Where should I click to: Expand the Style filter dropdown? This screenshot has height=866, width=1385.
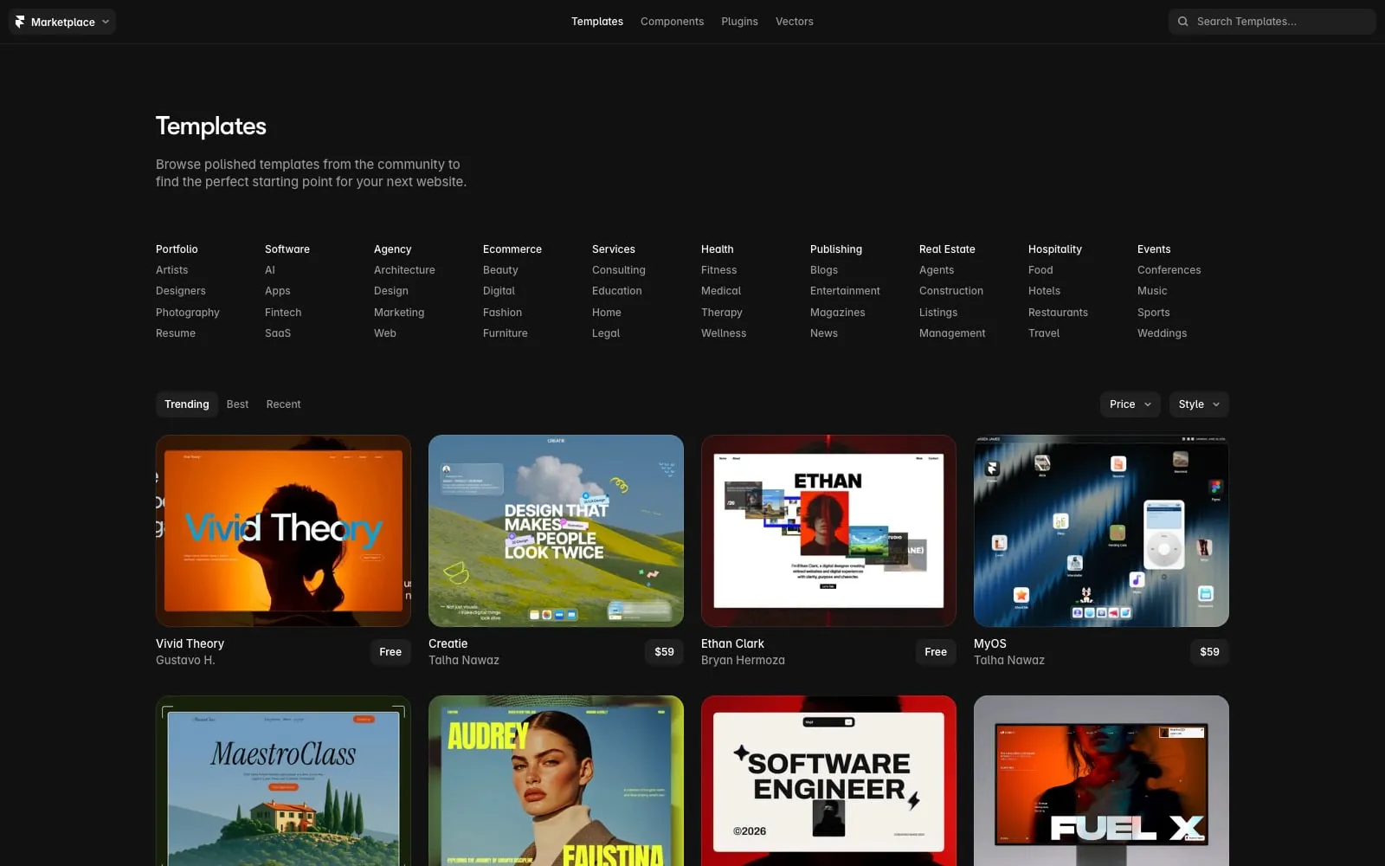(x=1199, y=404)
